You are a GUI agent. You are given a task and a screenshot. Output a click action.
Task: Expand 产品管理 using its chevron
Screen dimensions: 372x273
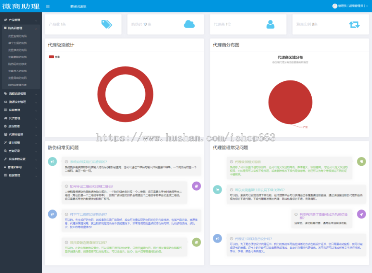[x=36, y=21]
